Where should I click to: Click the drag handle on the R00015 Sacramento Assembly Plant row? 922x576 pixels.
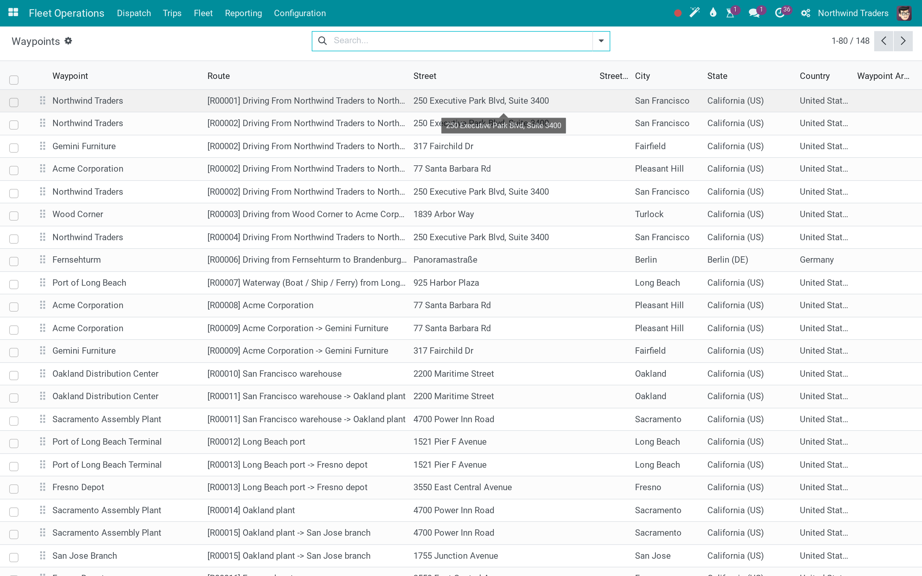pyautogui.click(x=43, y=533)
